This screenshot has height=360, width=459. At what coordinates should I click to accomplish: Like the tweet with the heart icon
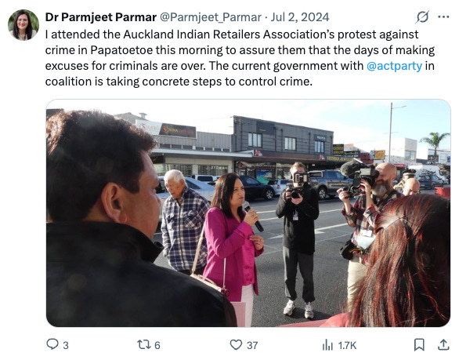[236, 345]
